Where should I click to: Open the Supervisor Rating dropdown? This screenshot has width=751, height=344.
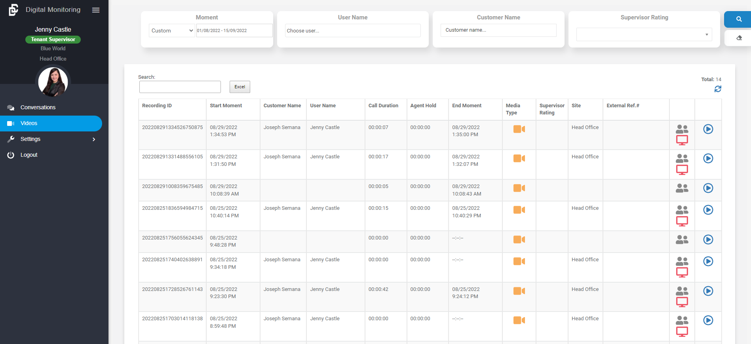644,34
